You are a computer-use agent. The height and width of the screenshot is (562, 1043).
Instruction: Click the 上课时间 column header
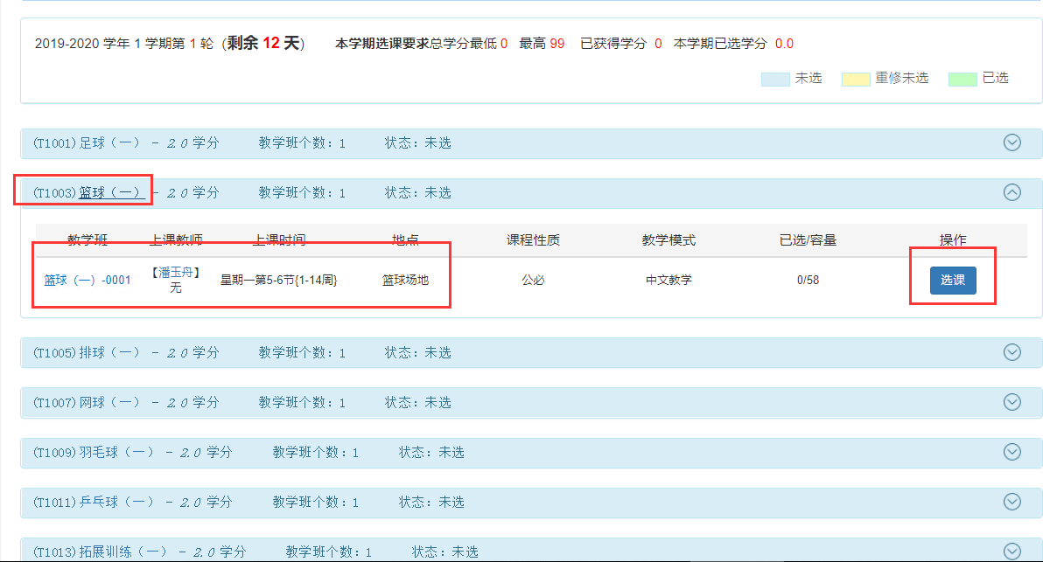click(x=279, y=240)
